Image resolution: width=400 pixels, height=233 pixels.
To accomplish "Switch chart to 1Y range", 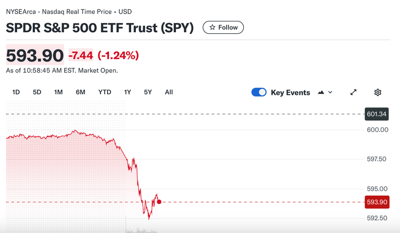I will [x=128, y=92].
